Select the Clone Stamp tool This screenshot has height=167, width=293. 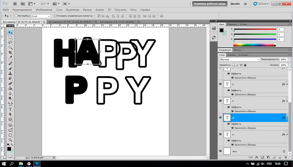[10, 73]
